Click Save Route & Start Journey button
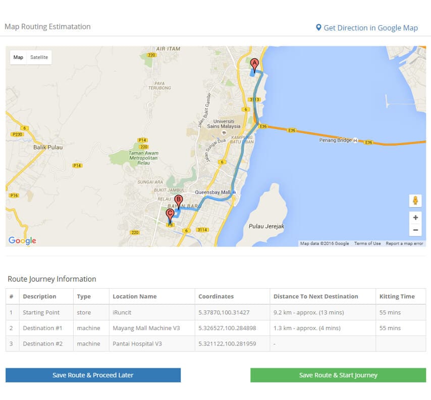The image size is (431, 400). [x=338, y=375]
